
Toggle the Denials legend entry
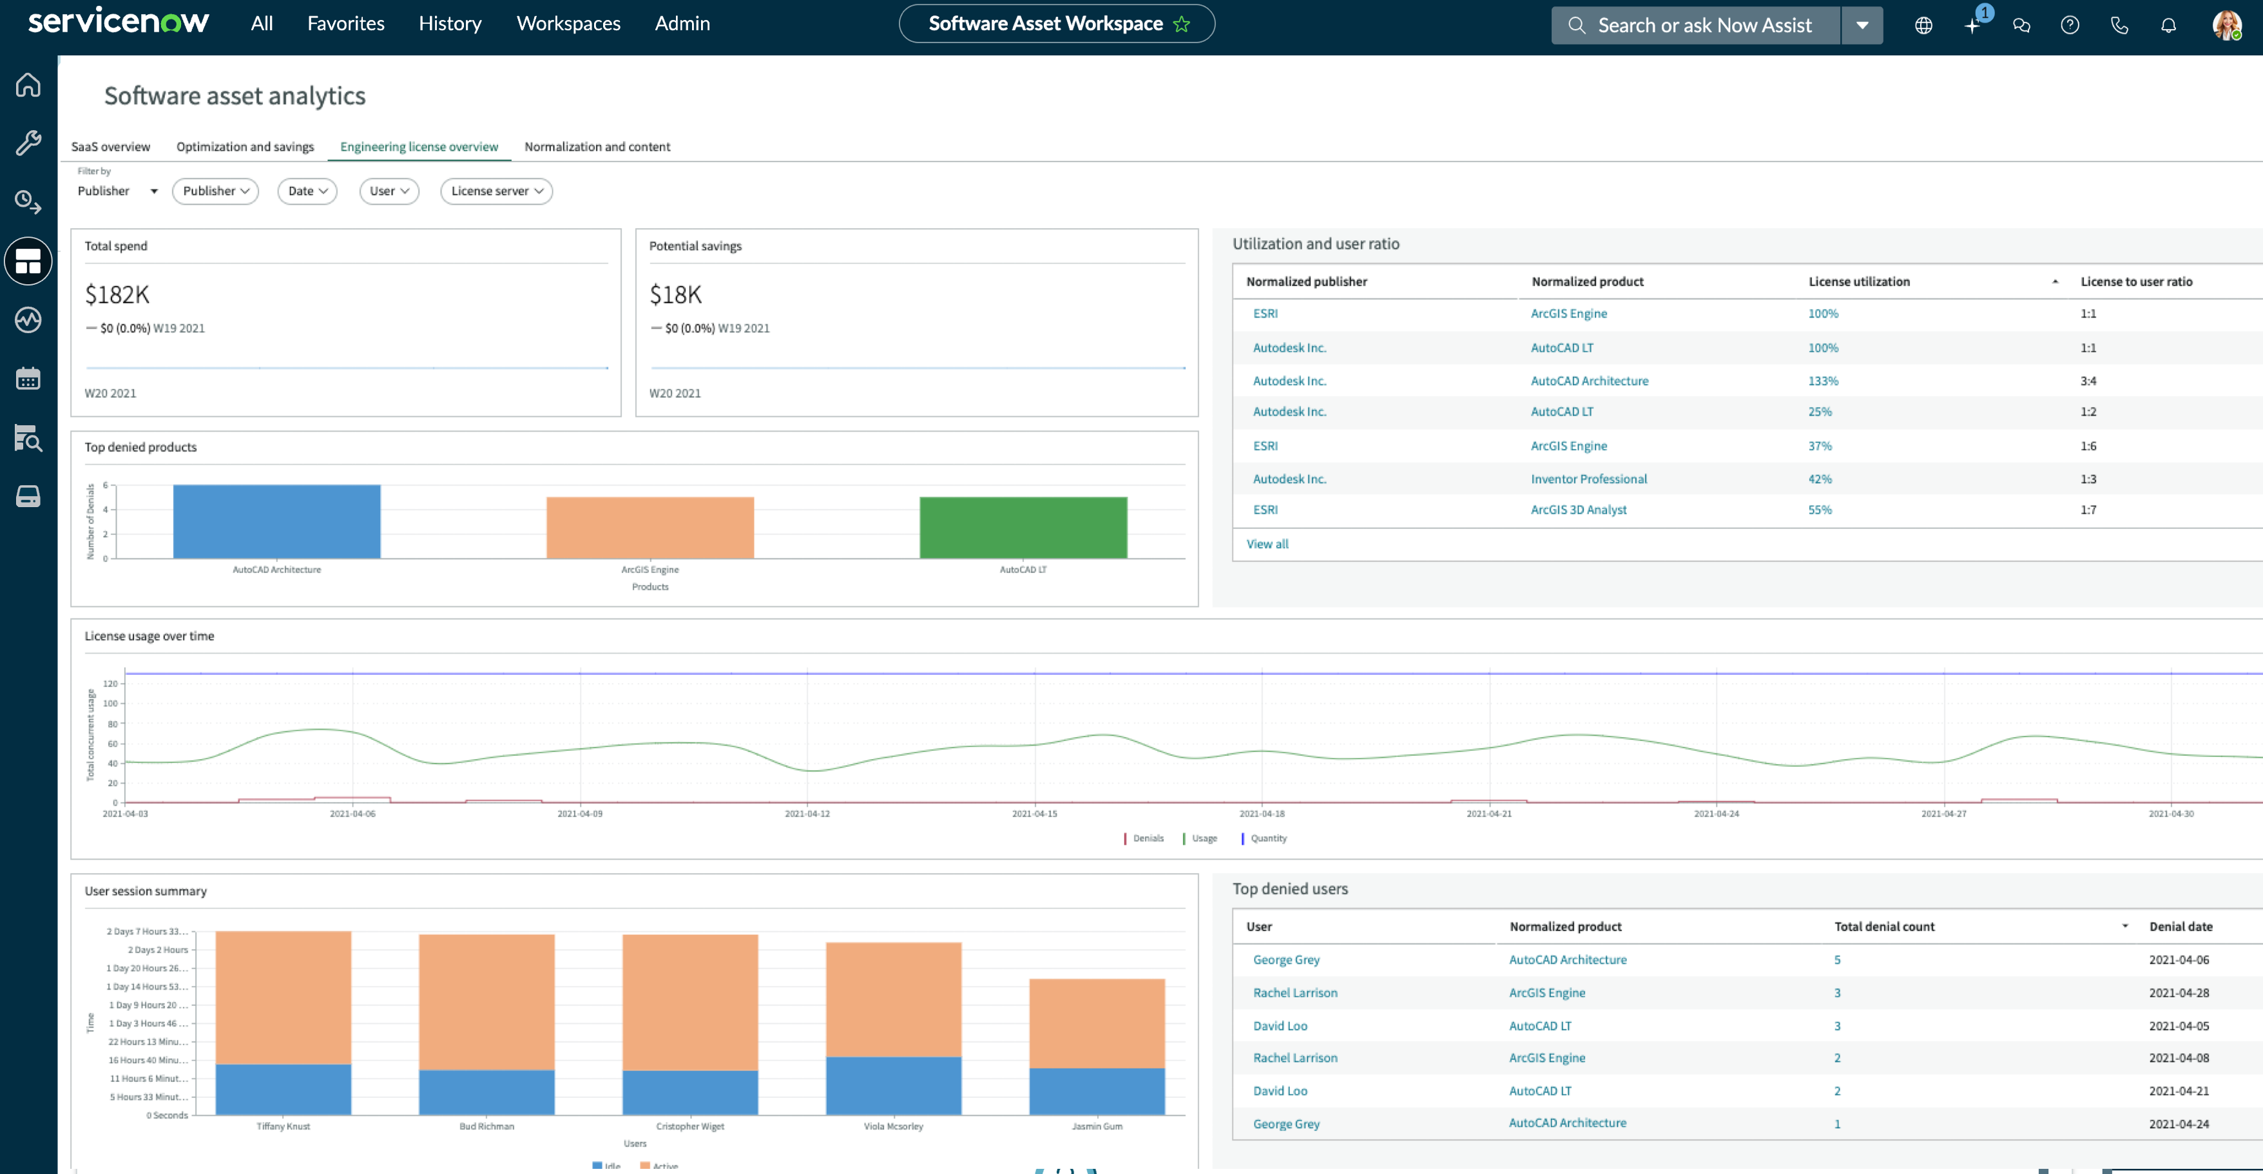tap(1144, 838)
